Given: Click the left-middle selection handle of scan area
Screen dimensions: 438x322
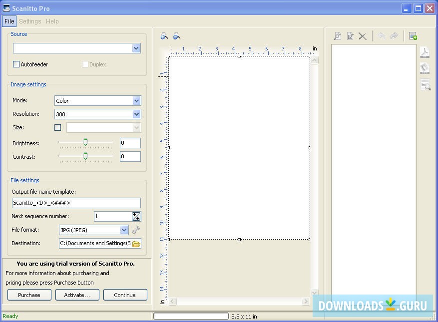Looking at the screenshot, I should click(169, 148).
